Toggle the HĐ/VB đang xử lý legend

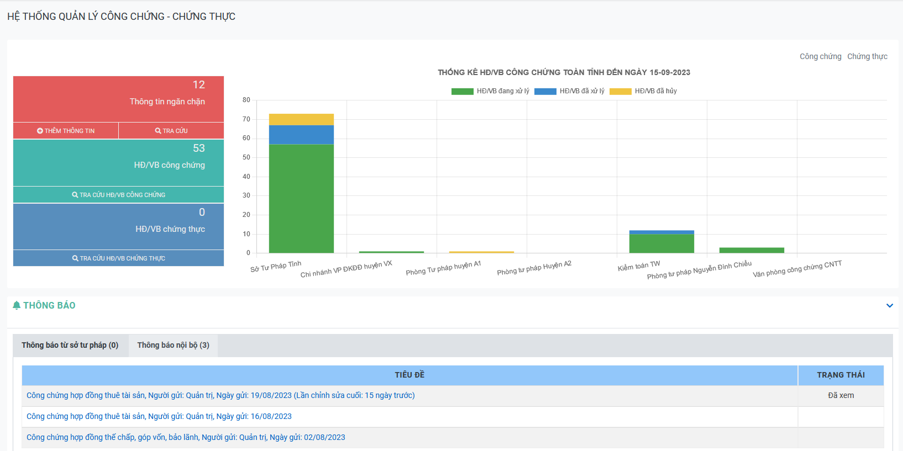coord(490,91)
